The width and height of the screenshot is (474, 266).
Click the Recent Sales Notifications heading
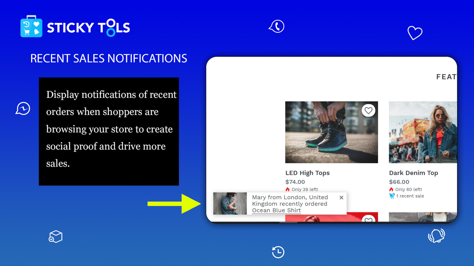coord(109,58)
